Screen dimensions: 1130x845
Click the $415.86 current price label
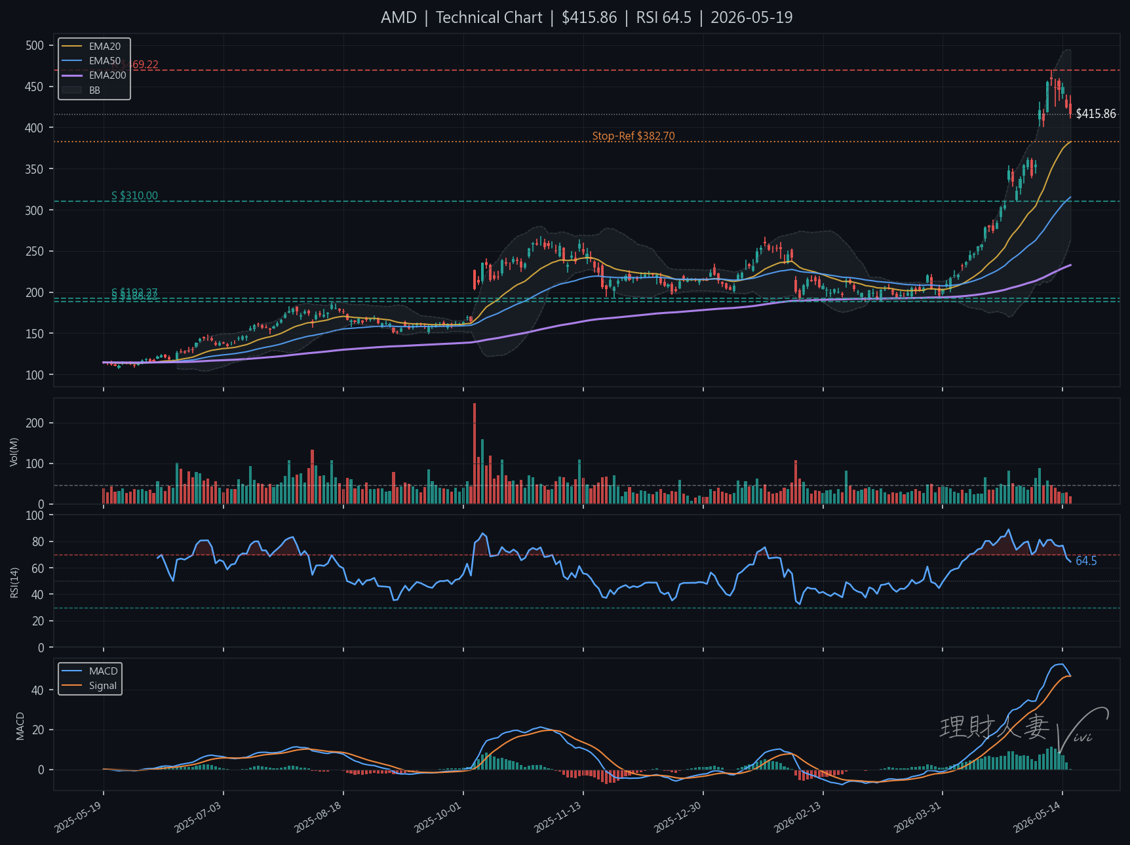pos(1096,114)
